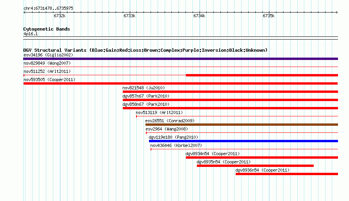The height and width of the screenshot is (201, 349).
Task: Open nsv829849 (Wong2007) variant label
Action: (x=47, y=63)
